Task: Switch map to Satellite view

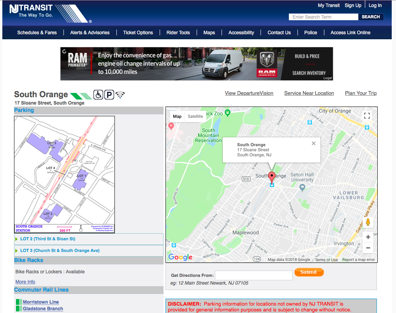Action: (x=195, y=116)
